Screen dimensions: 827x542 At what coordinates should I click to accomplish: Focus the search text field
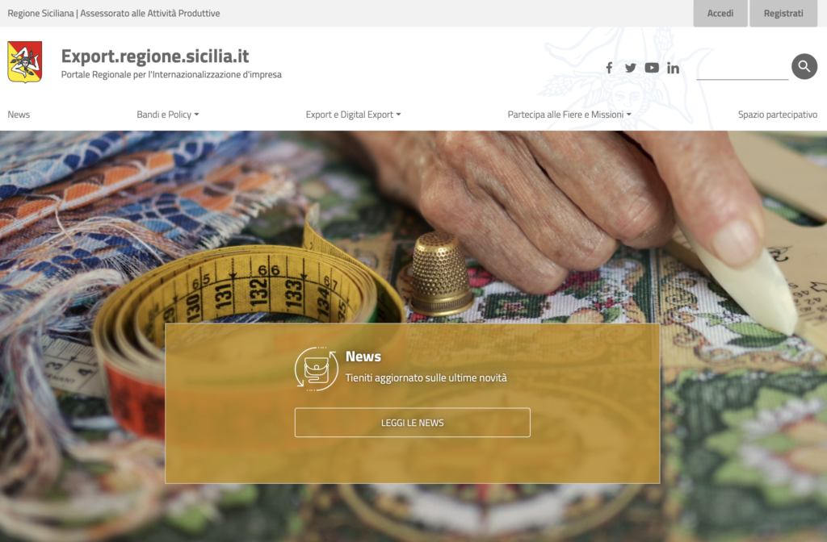[742, 69]
